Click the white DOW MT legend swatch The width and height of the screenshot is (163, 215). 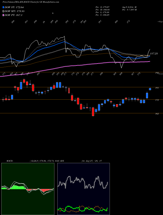pos(4,11)
